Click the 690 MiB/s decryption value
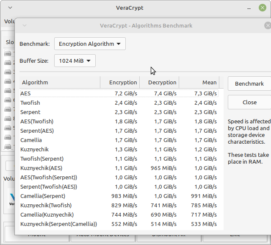 coord(163,215)
